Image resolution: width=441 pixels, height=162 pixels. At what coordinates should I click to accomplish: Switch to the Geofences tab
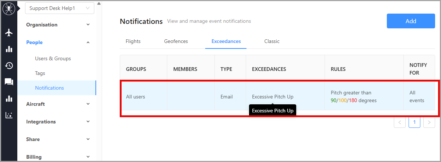pyautogui.click(x=176, y=41)
